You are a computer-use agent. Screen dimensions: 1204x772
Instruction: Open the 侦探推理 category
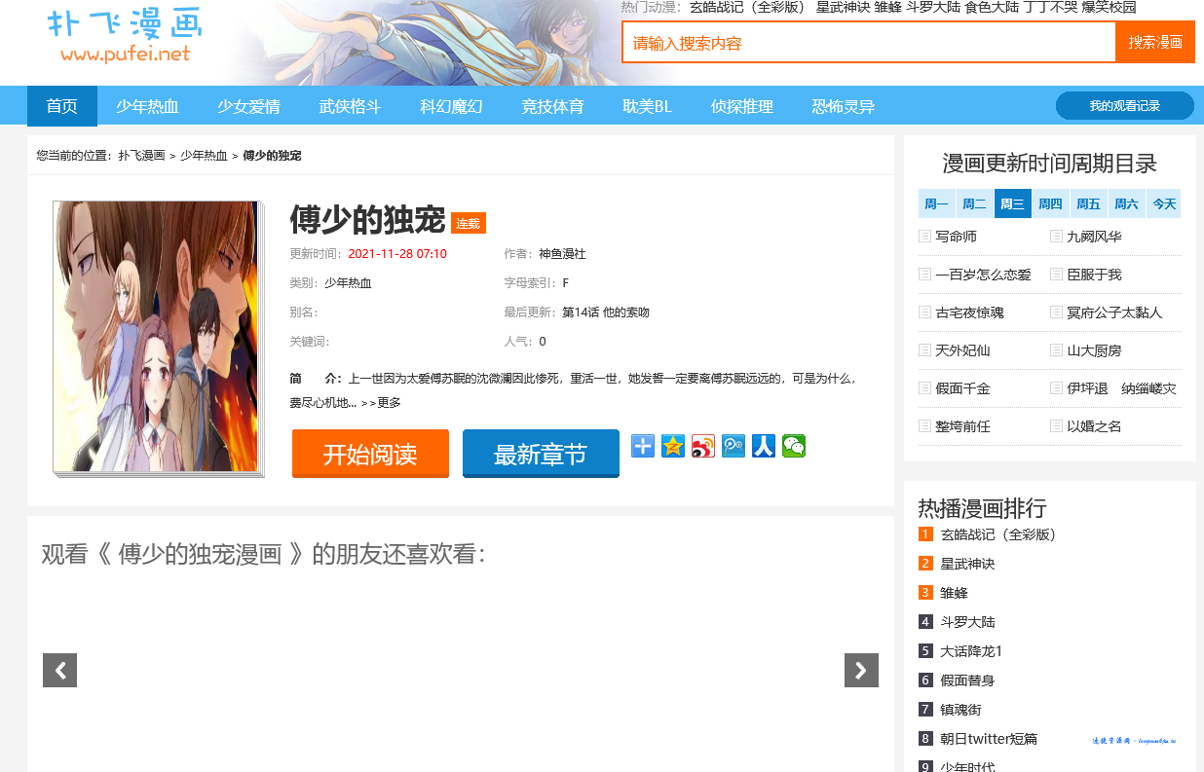742,106
